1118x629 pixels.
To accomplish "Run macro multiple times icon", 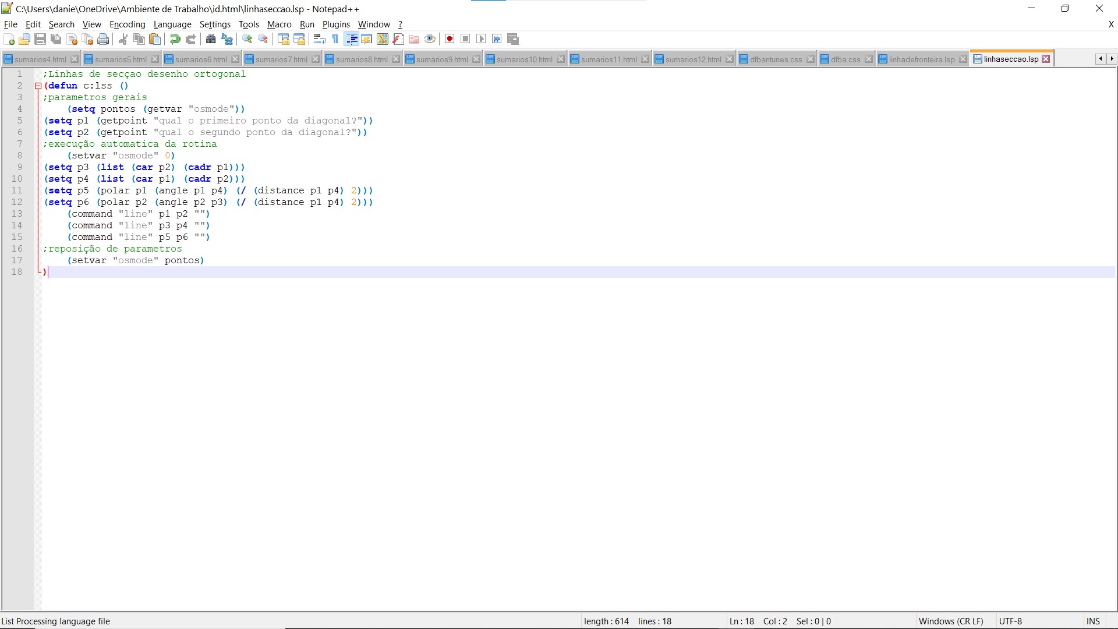I will click(497, 39).
